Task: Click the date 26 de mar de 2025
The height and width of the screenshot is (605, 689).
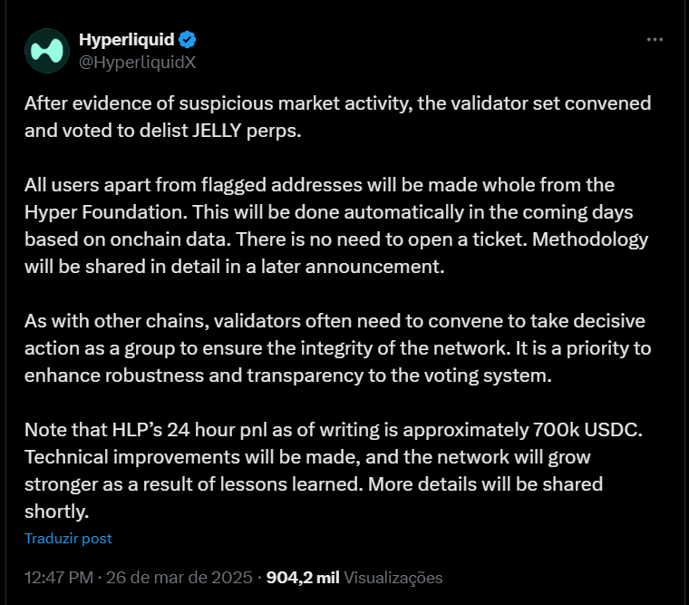Action: pyautogui.click(x=180, y=578)
